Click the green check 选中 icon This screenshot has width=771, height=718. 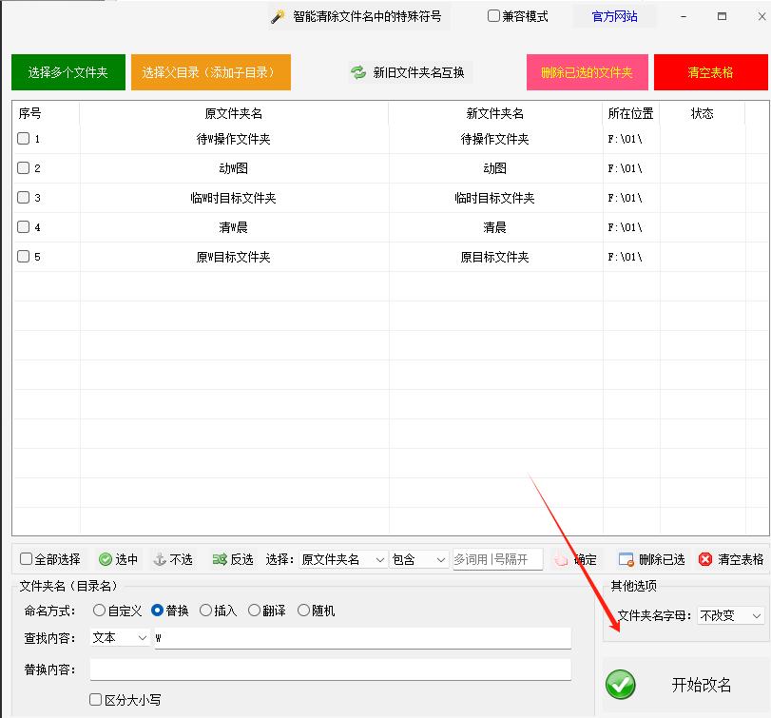tap(106, 560)
